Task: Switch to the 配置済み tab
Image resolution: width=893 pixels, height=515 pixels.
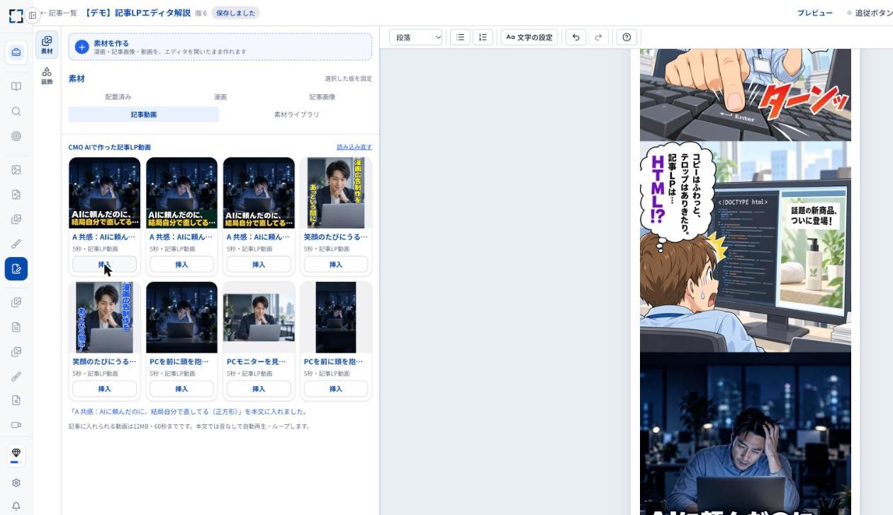Action: point(118,97)
